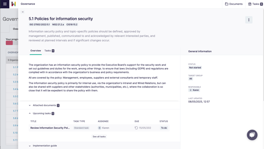This screenshot has width=264, height=149.
Task: Open the three-dot options menu
Action: [x=249, y=20]
